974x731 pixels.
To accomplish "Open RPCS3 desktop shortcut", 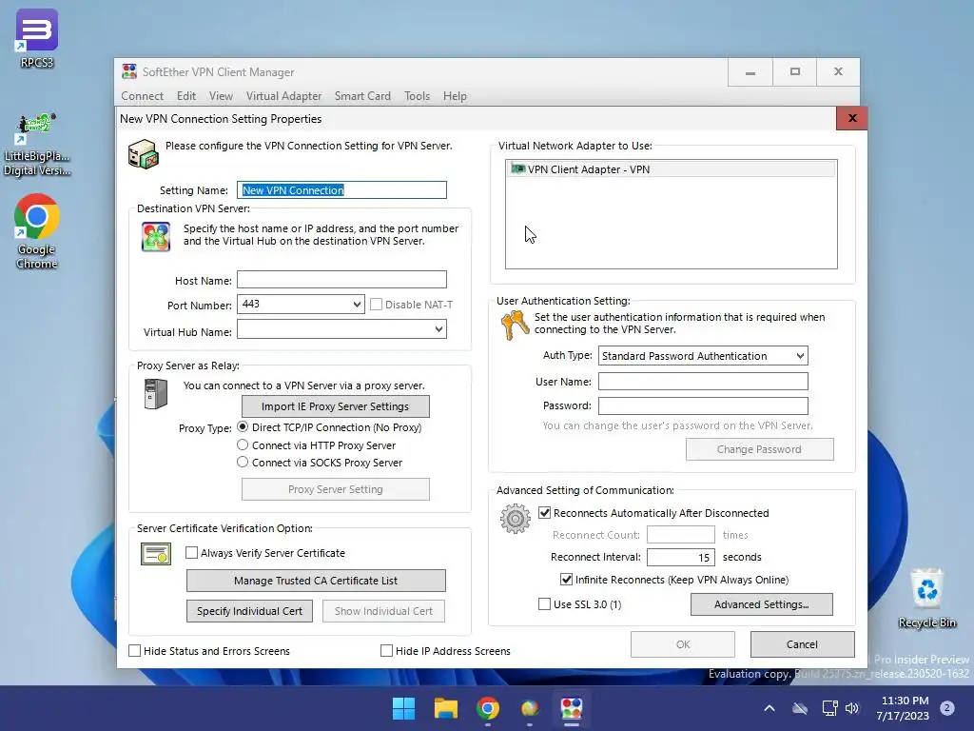I will 37,38.
